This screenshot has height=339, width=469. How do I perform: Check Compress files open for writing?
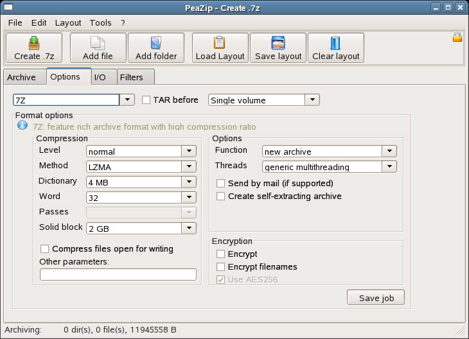[x=44, y=248]
